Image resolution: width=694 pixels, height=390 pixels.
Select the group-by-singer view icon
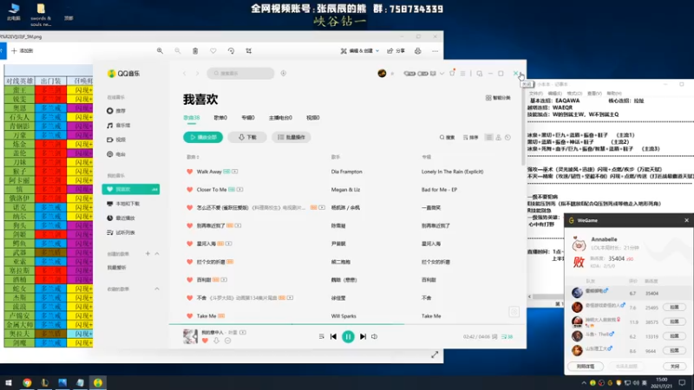(498, 138)
